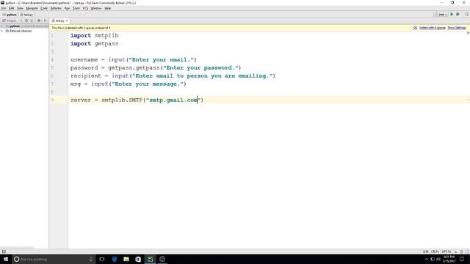Click the getpass.getpass password line
Viewport: 470px width, 264px height.
[156, 67]
